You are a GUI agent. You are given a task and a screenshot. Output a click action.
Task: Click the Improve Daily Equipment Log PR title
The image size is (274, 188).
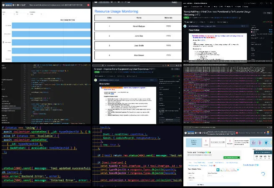point(124,69)
